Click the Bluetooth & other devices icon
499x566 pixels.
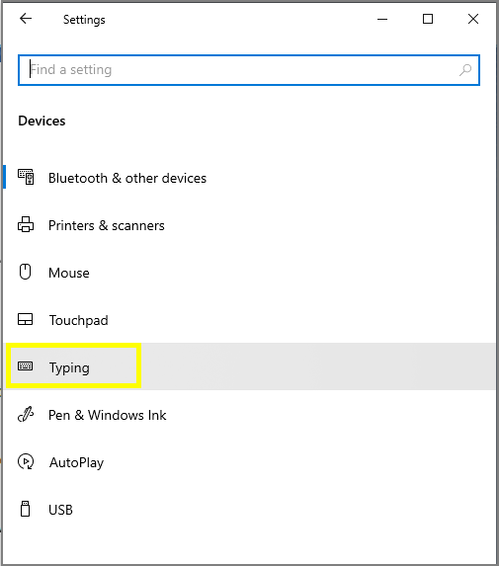coord(26,177)
